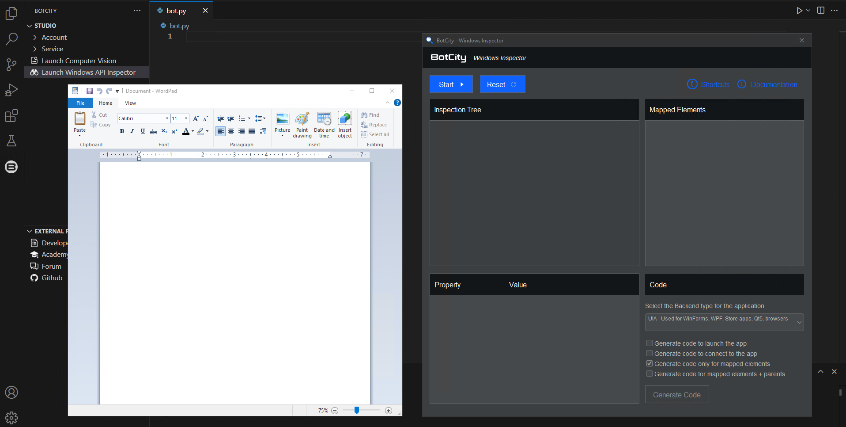The height and width of the screenshot is (427, 846).
Task: Uncheck Generate code only for mapped elements
Action: pyautogui.click(x=650, y=364)
